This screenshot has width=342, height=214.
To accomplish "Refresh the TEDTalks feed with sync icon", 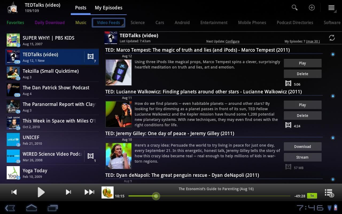I will 332,38.
